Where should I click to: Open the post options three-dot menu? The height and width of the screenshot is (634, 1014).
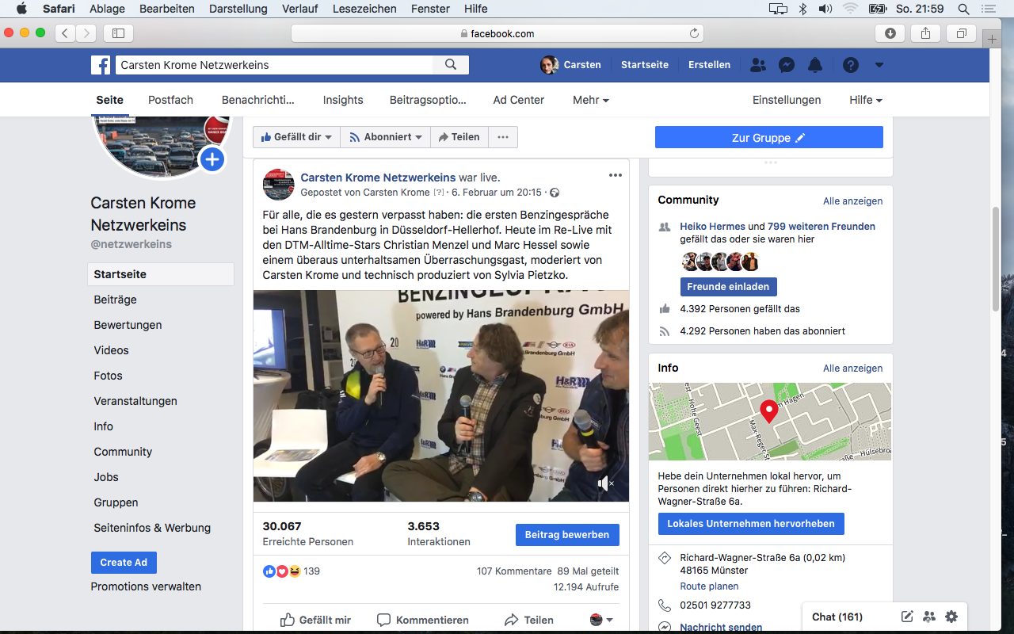[x=616, y=175]
